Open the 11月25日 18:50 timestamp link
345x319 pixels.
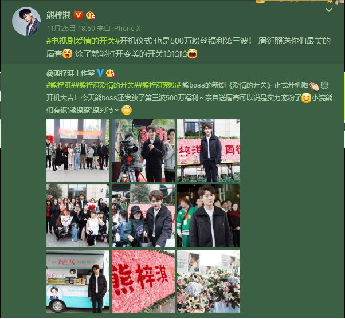pos(71,29)
